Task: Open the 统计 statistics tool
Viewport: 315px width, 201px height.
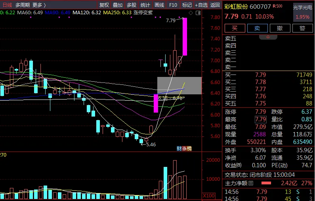Action: (145, 5)
